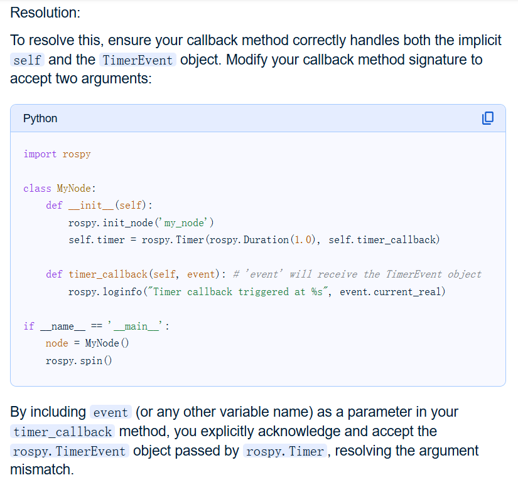
Task: Click the "class MyNode:" code line
Action: pos(60,188)
